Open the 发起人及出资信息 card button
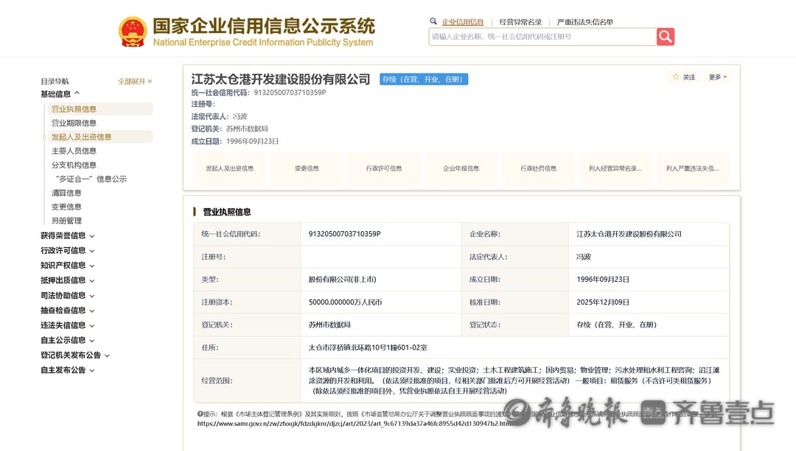 tap(229, 168)
